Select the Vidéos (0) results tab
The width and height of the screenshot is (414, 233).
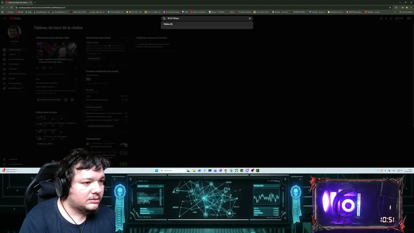click(168, 24)
